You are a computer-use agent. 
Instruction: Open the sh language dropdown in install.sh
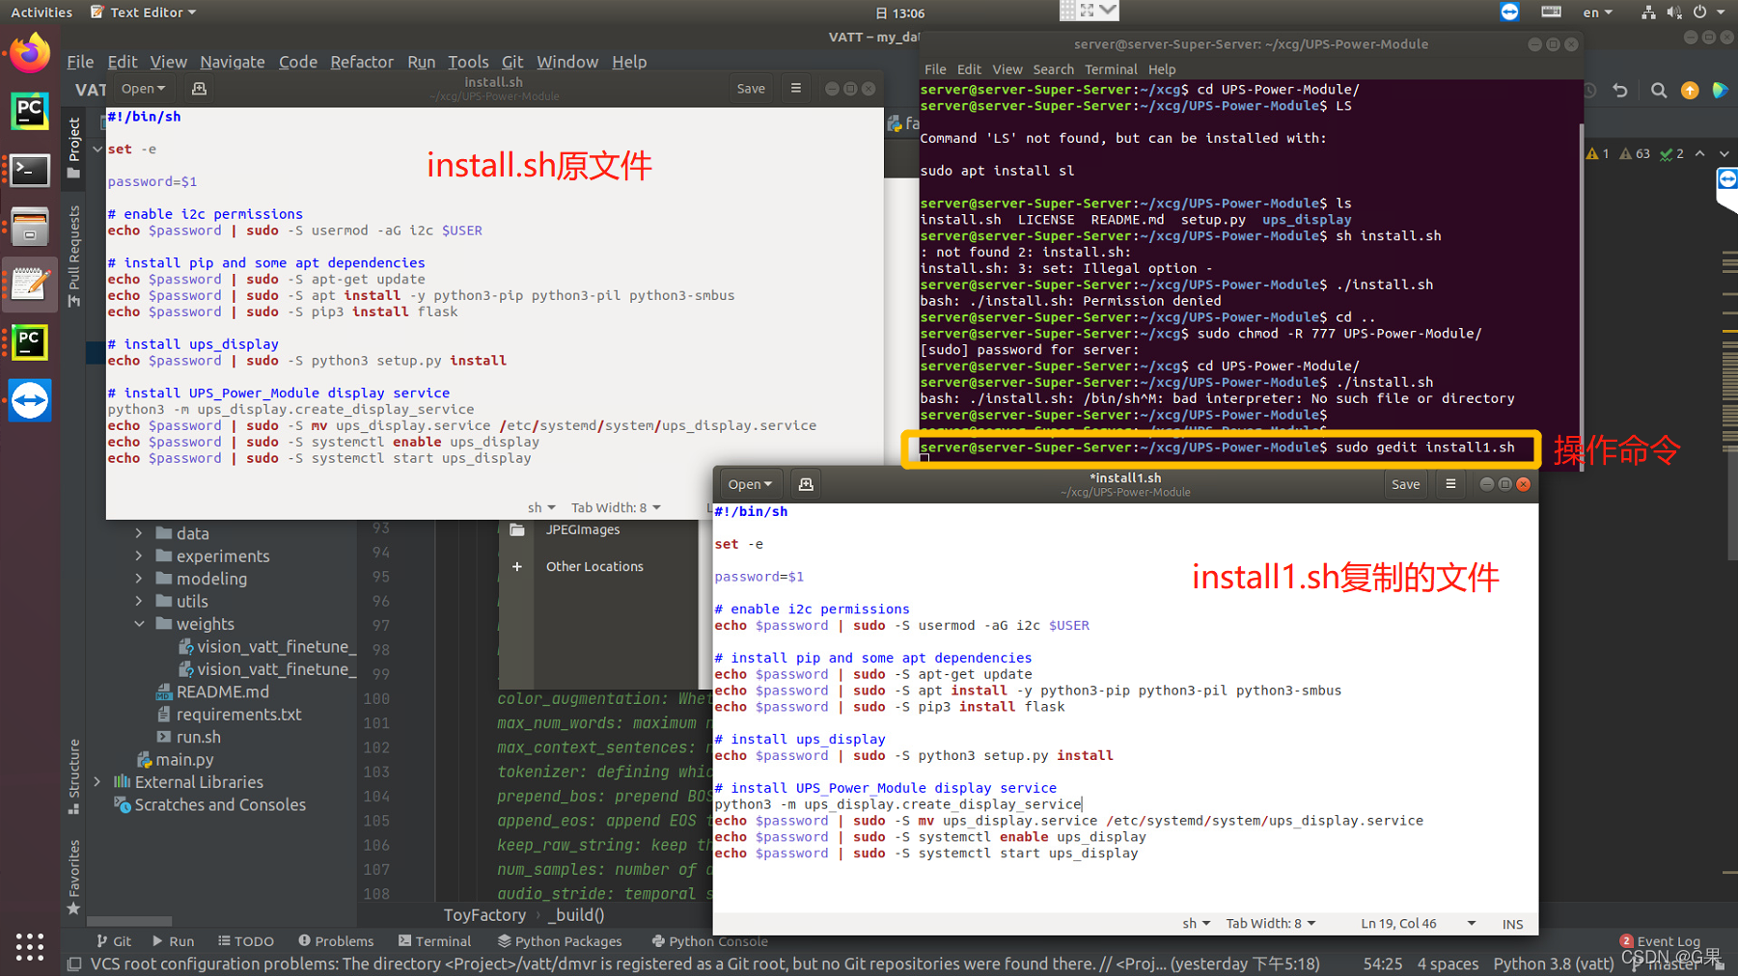click(x=541, y=507)
